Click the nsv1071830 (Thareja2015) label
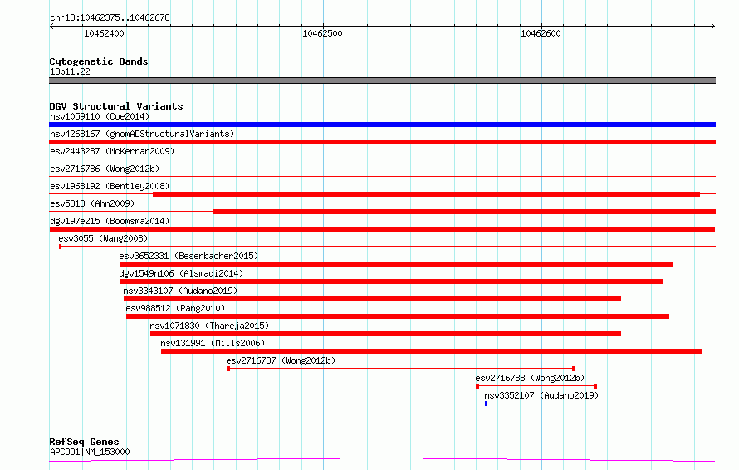Image resolution: width=739 pixels, height=470 pixels. (209, 326)
